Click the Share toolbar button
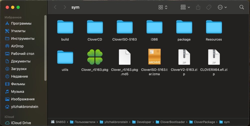 click(198, 7)
